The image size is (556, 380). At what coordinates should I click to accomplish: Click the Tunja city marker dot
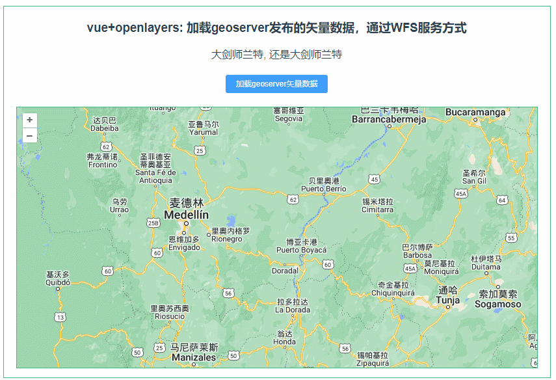pyautogui.click(x=448, y=307)
